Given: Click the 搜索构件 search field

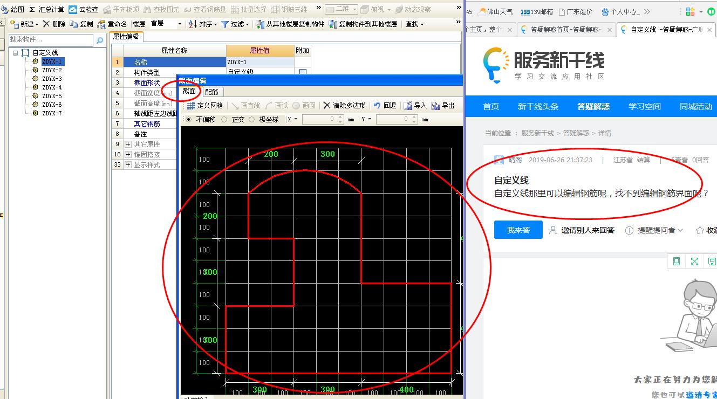Looking at the screenshot, I should coord(51,40).
